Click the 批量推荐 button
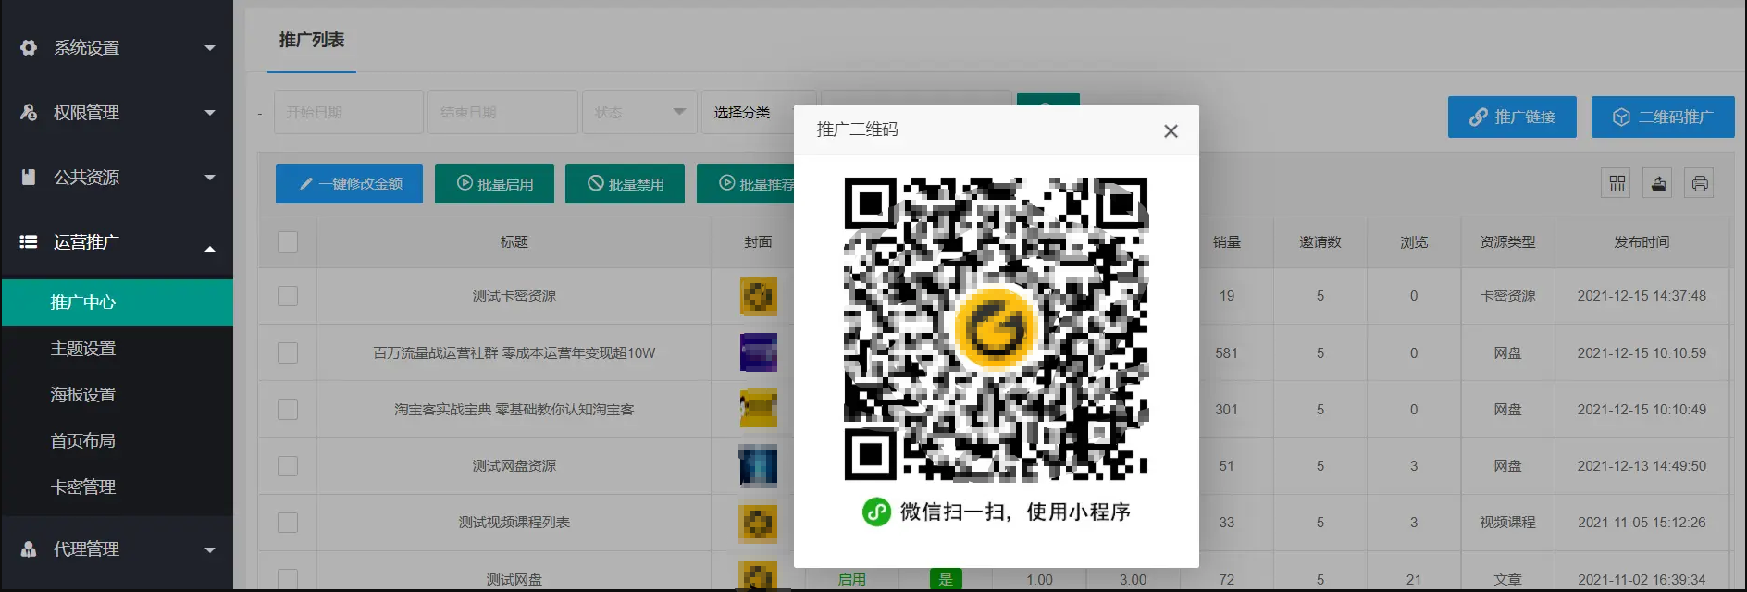This screenshot has height=592, width=1747. (x=746, y=183)
